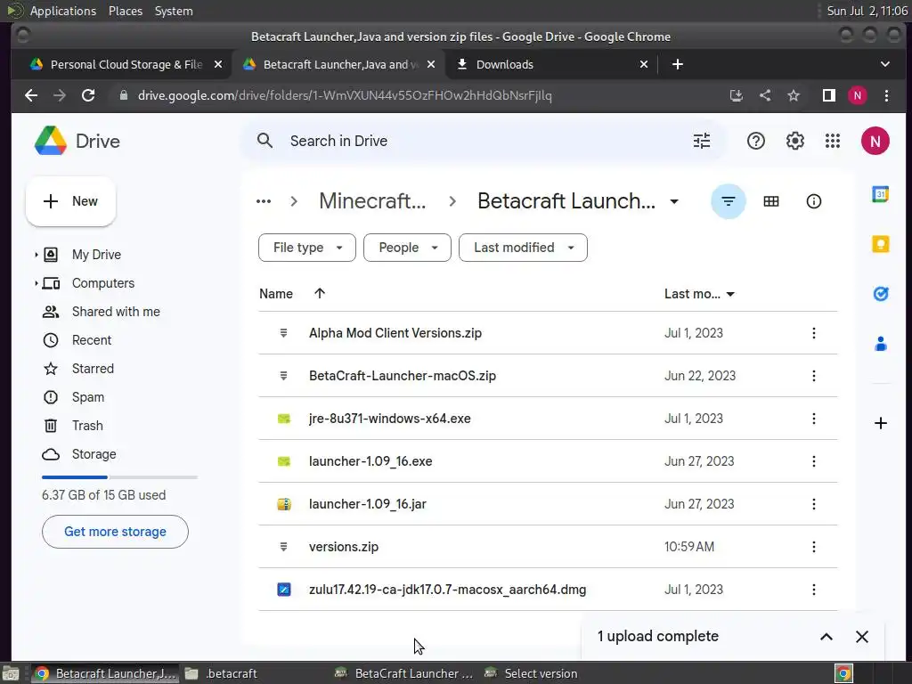912x684 pixels.
Task: Open Applications menu
Action: [x=63, y=11]
